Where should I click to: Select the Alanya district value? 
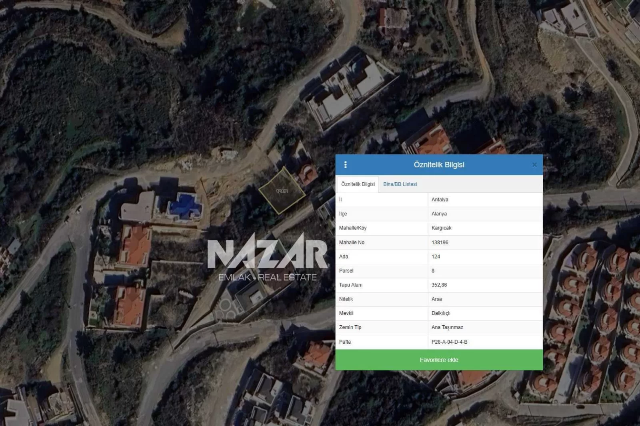click(x=439, y=214)
